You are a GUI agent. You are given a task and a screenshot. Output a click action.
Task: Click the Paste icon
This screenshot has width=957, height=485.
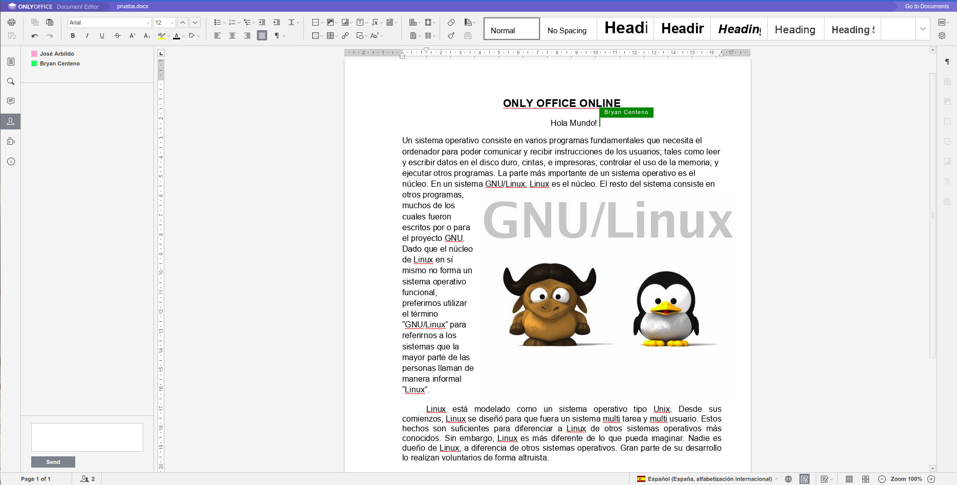pyautogui.click(x=50, y=23)
